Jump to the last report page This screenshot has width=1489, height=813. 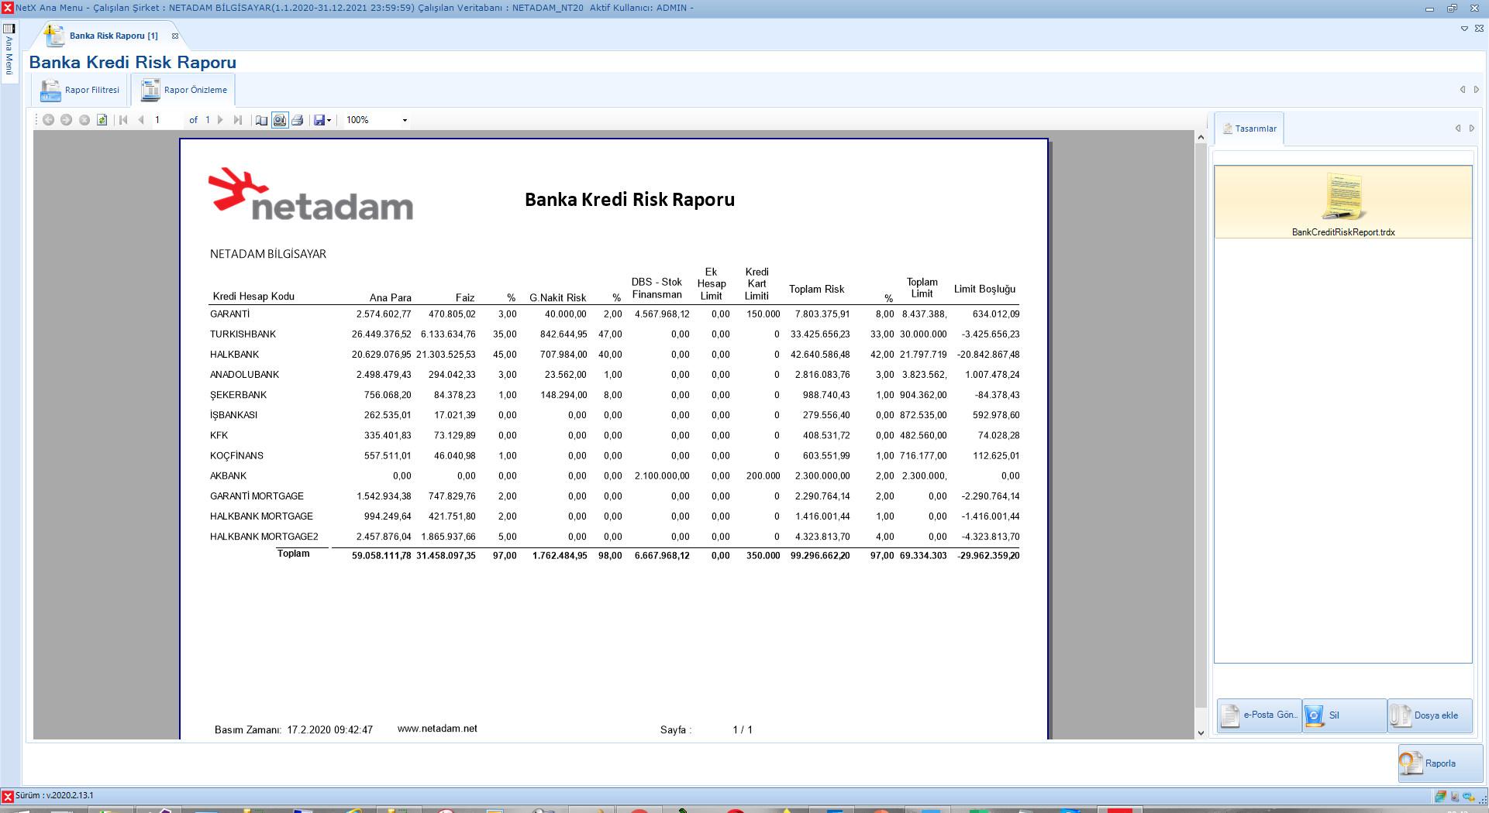tap(238, 120)
